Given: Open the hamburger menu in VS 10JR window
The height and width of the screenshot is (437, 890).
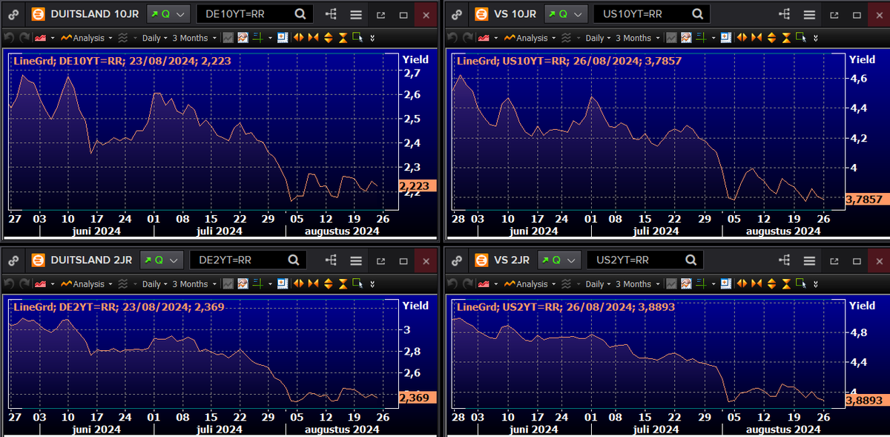Looking at the screenshot, I should [809, 14].
